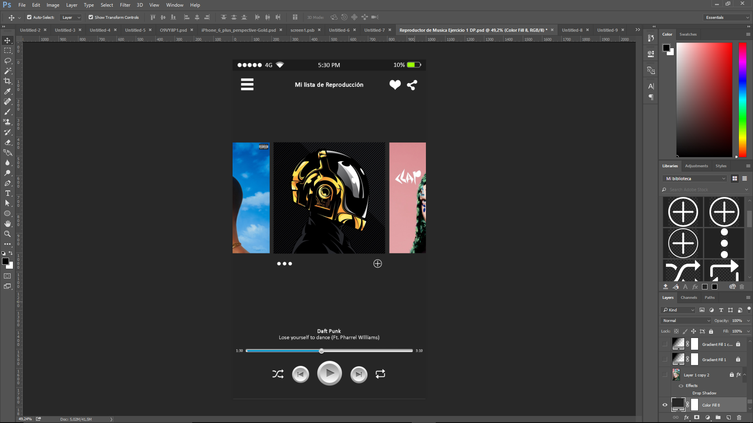Delete the selected layer
This screenshot has width=753, height=423.
click(x=739, y=418)
